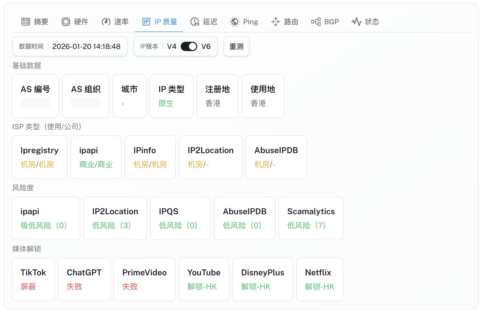Image resolution: width=482 pixels, height=313 pixels.
Task: Click the speed (速率) gauge icon
Action: tap(106, 22)
